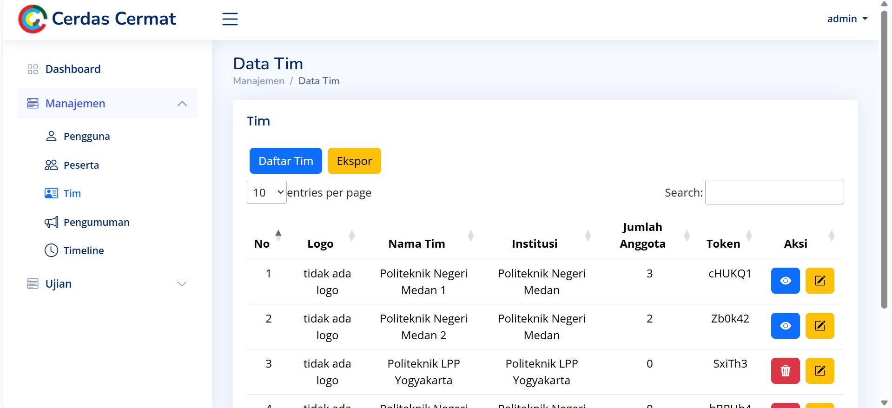This screenshot has width=892, height=408.
Task: Select token cHUKQ1 cell
Action: 730,274
